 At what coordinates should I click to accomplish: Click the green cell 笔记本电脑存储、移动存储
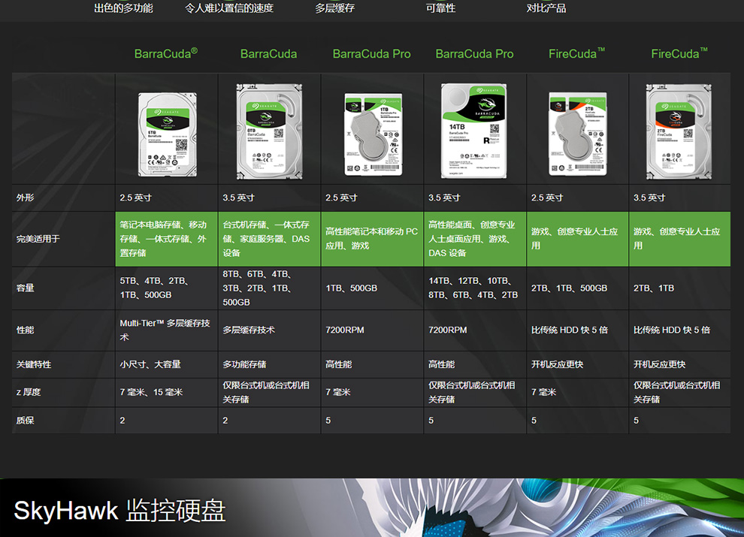click(167, 239)
